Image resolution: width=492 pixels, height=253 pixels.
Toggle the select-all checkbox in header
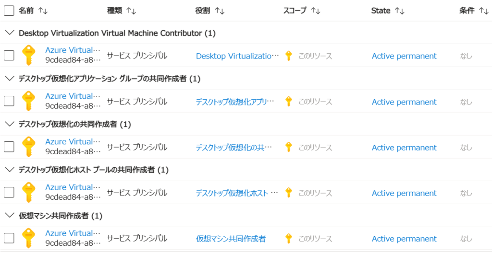[9, 11]
